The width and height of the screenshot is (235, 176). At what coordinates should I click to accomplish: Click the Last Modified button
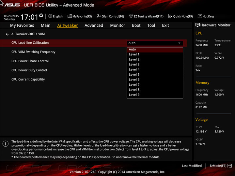coord(192,166)
